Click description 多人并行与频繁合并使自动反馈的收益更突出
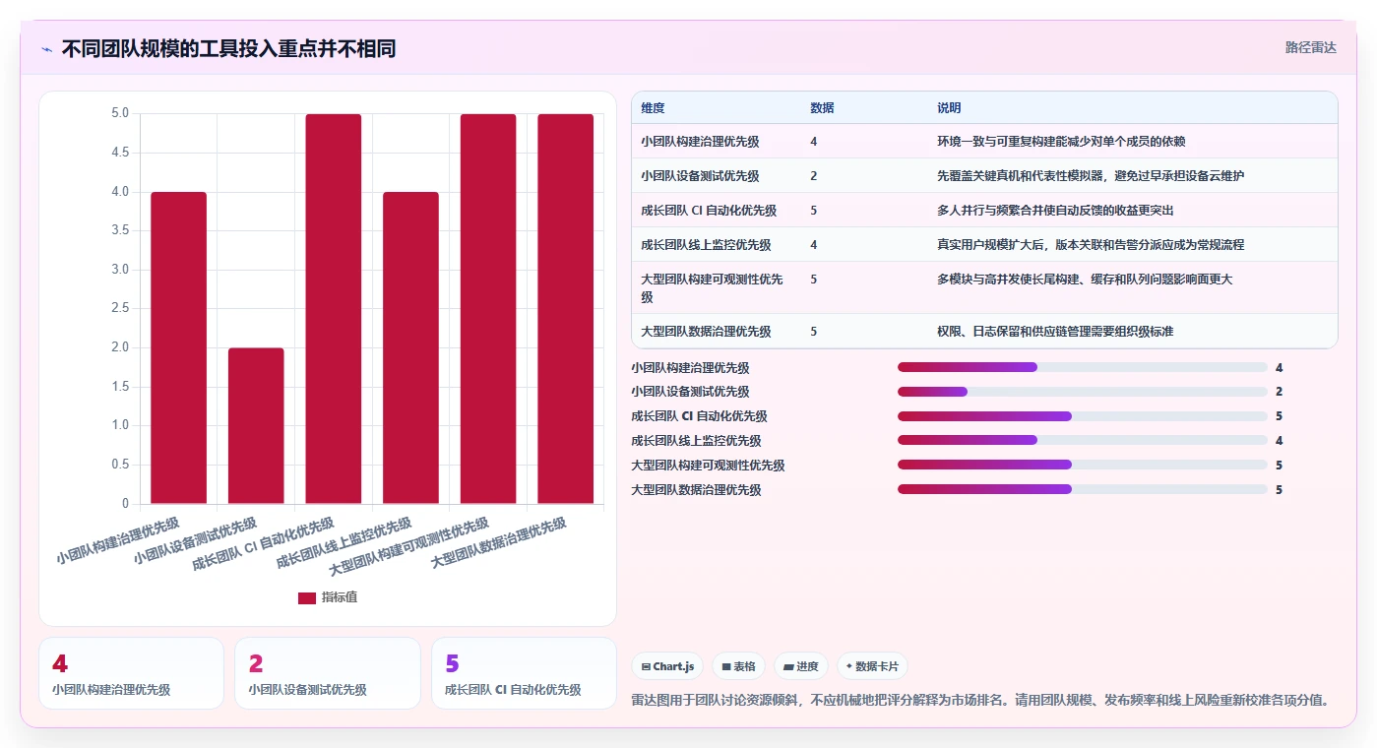Screen dimensions: 1377x748 pyautogui.click(x=1055, y=211)
